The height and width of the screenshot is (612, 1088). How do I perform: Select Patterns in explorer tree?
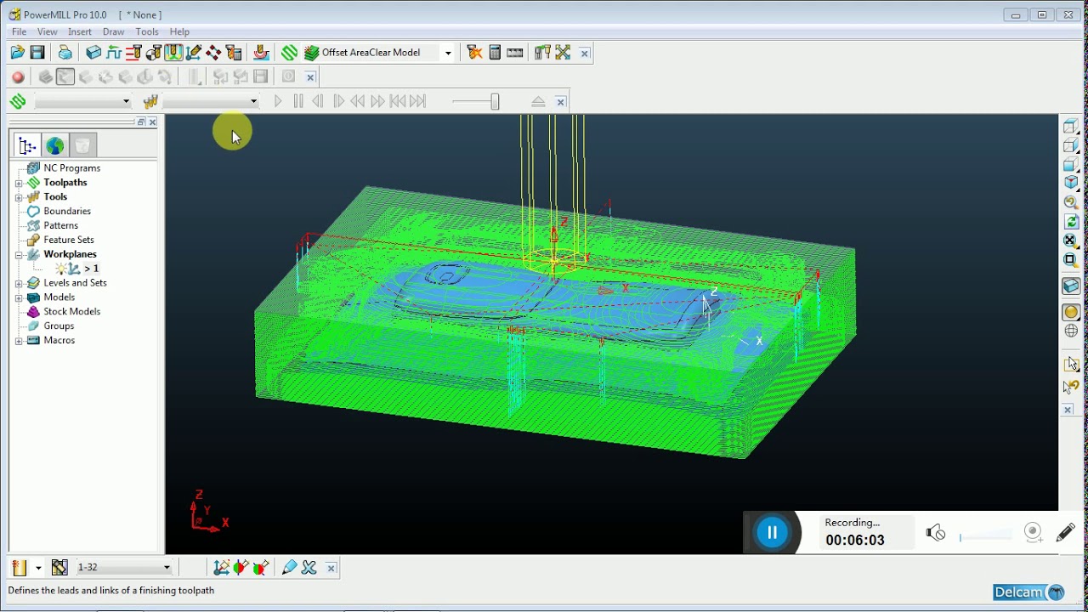(x=60, y=226)
